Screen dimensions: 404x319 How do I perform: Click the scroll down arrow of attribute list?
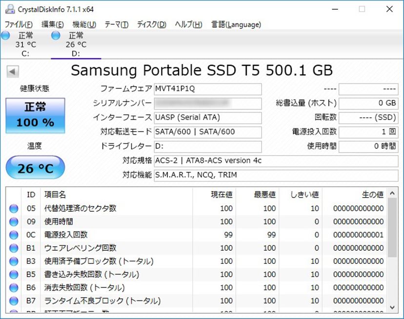392,307
